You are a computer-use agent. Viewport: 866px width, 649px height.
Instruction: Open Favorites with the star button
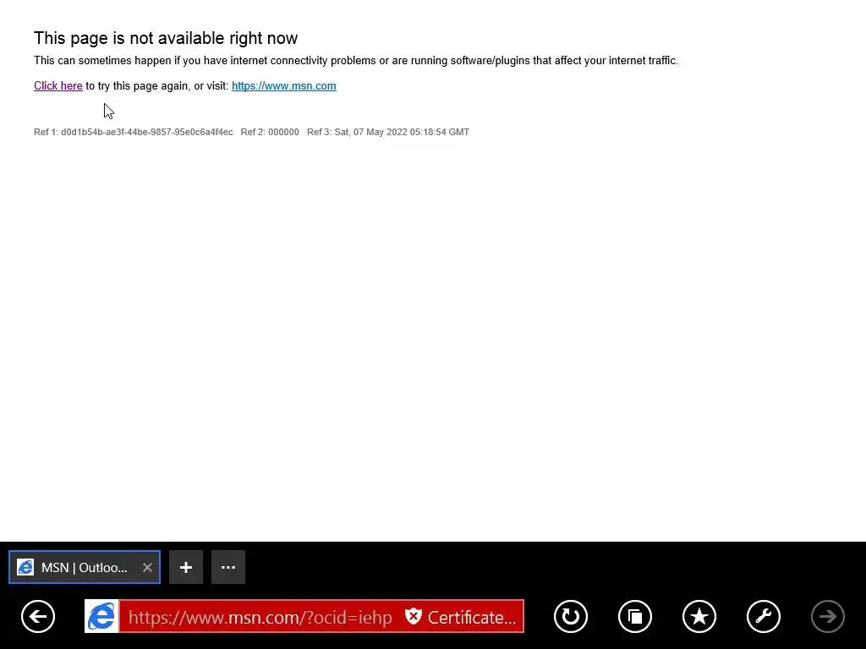(699, 616)
